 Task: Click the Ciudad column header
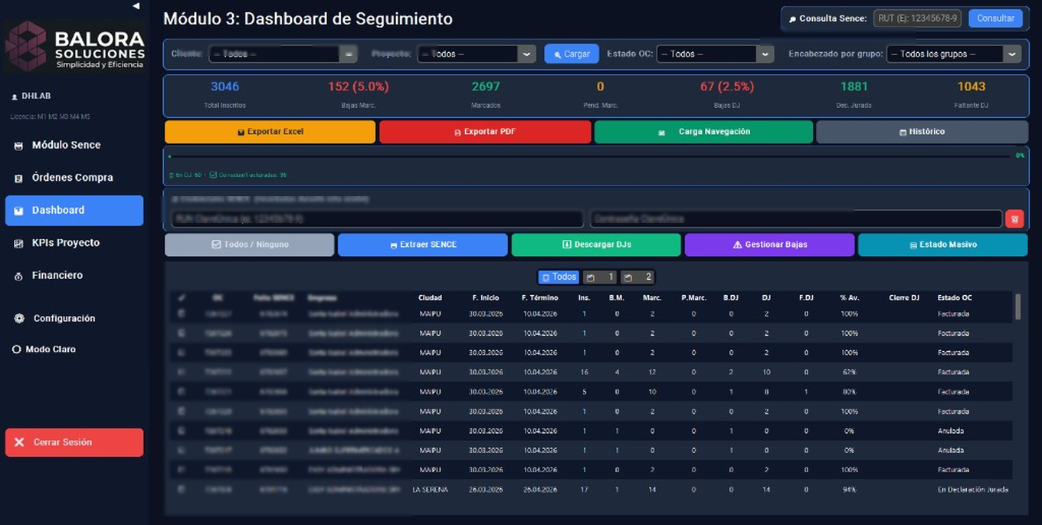click(x=430, y=297)
